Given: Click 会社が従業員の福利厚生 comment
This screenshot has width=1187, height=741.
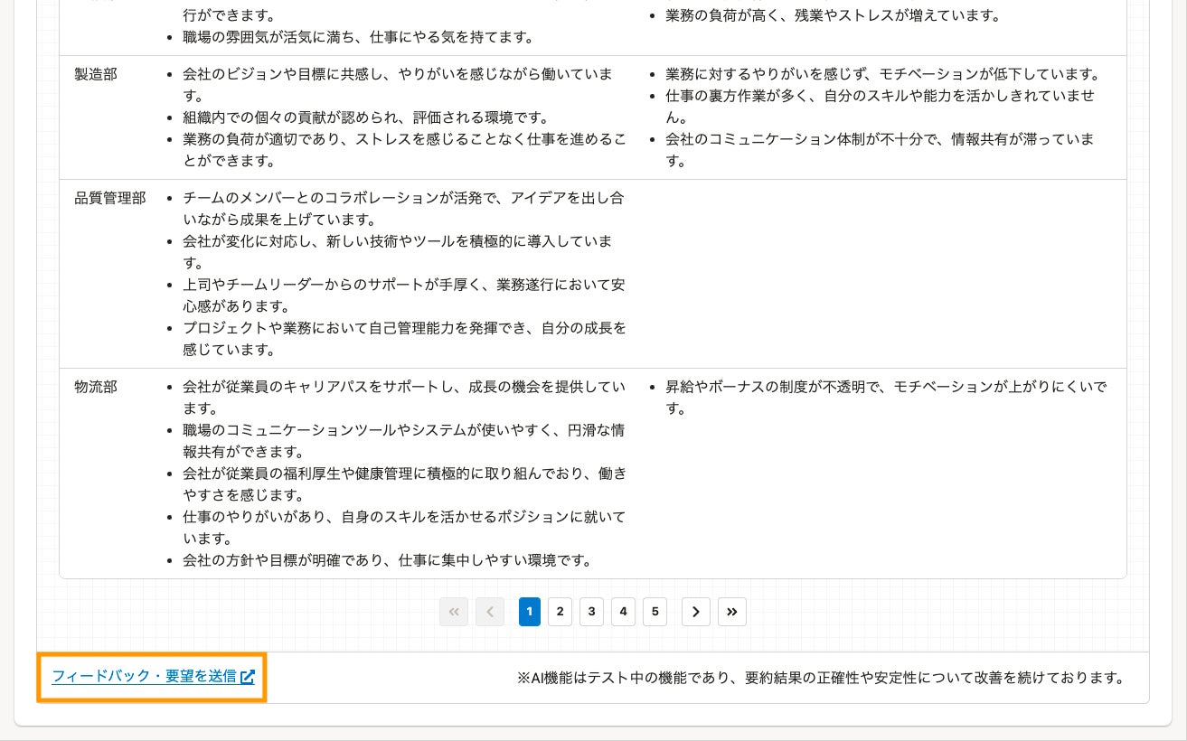Looking at the screenshot, I should (404, 484).
